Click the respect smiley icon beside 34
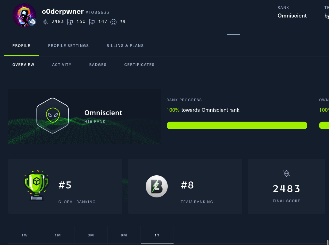The image size is (329, 245). pyautogui.click(x=113, y=22)
